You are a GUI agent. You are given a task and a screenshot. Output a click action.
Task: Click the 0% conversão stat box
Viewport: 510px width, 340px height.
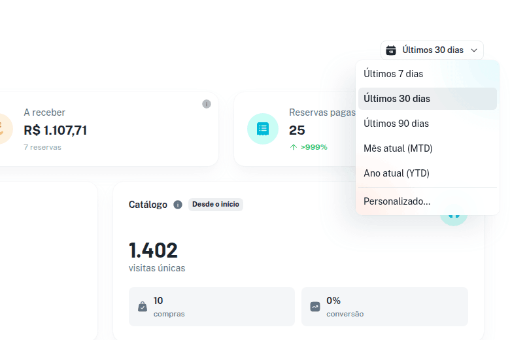[x=384, y=307]
